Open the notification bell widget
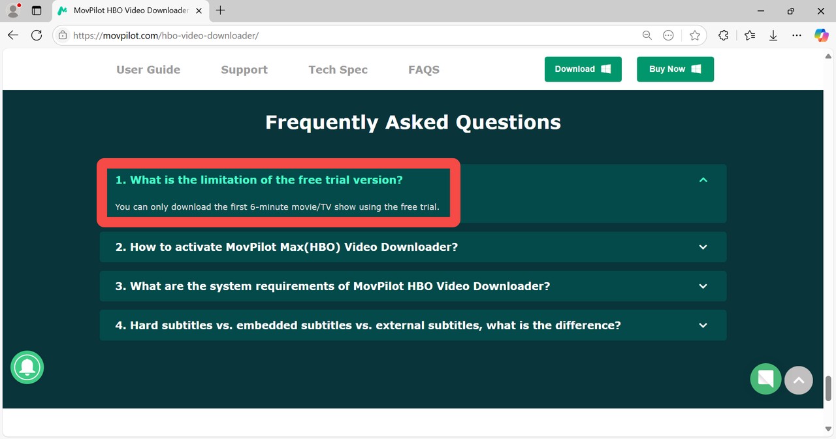Image resolution: width=836 pixels, height=439 pixels. (27, 367)
